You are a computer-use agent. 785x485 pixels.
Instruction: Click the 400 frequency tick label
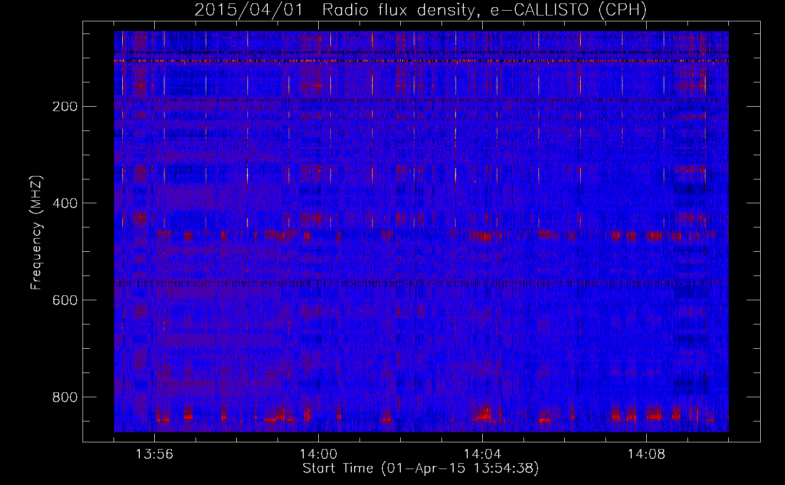pyautogui.click(x=65, y=204)
